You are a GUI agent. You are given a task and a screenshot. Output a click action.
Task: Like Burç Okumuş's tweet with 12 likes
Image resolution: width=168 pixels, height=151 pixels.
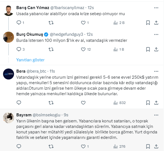pos(83,50)
